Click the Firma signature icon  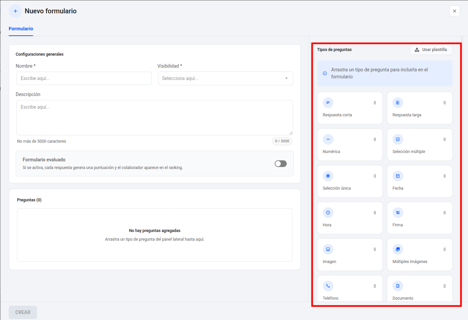pyautogui.click(x=398, y=213)
